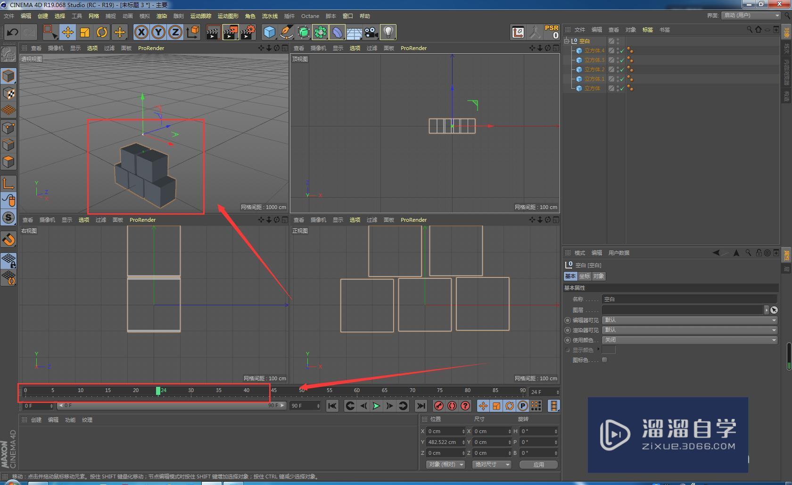
Task: Open the 文件 menu in menu bar
Action: [x=9, y=16]
